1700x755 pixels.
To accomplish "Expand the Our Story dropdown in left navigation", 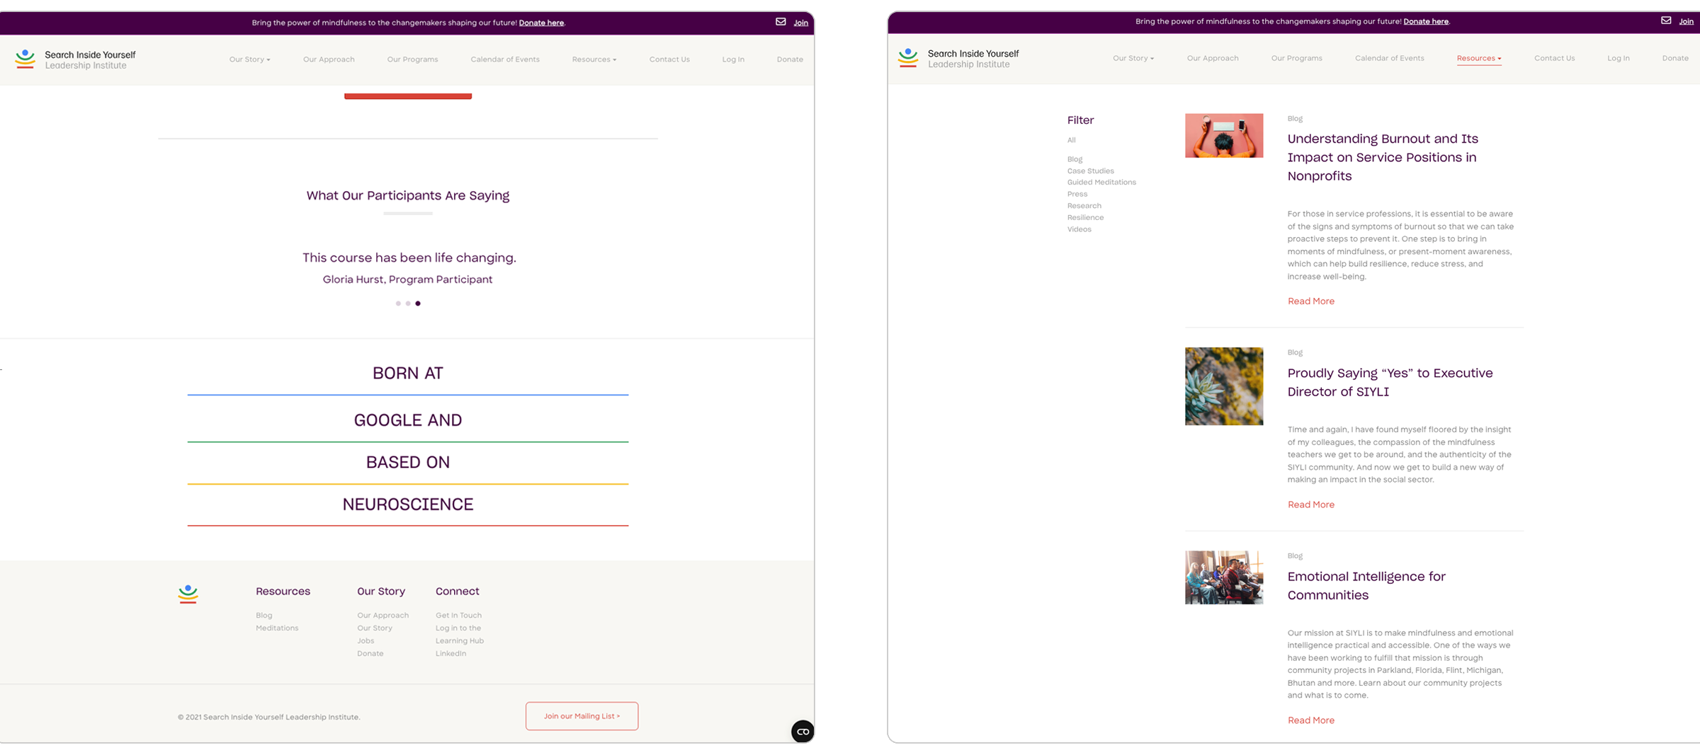I will pyautogui.click(x=249, y=59).
